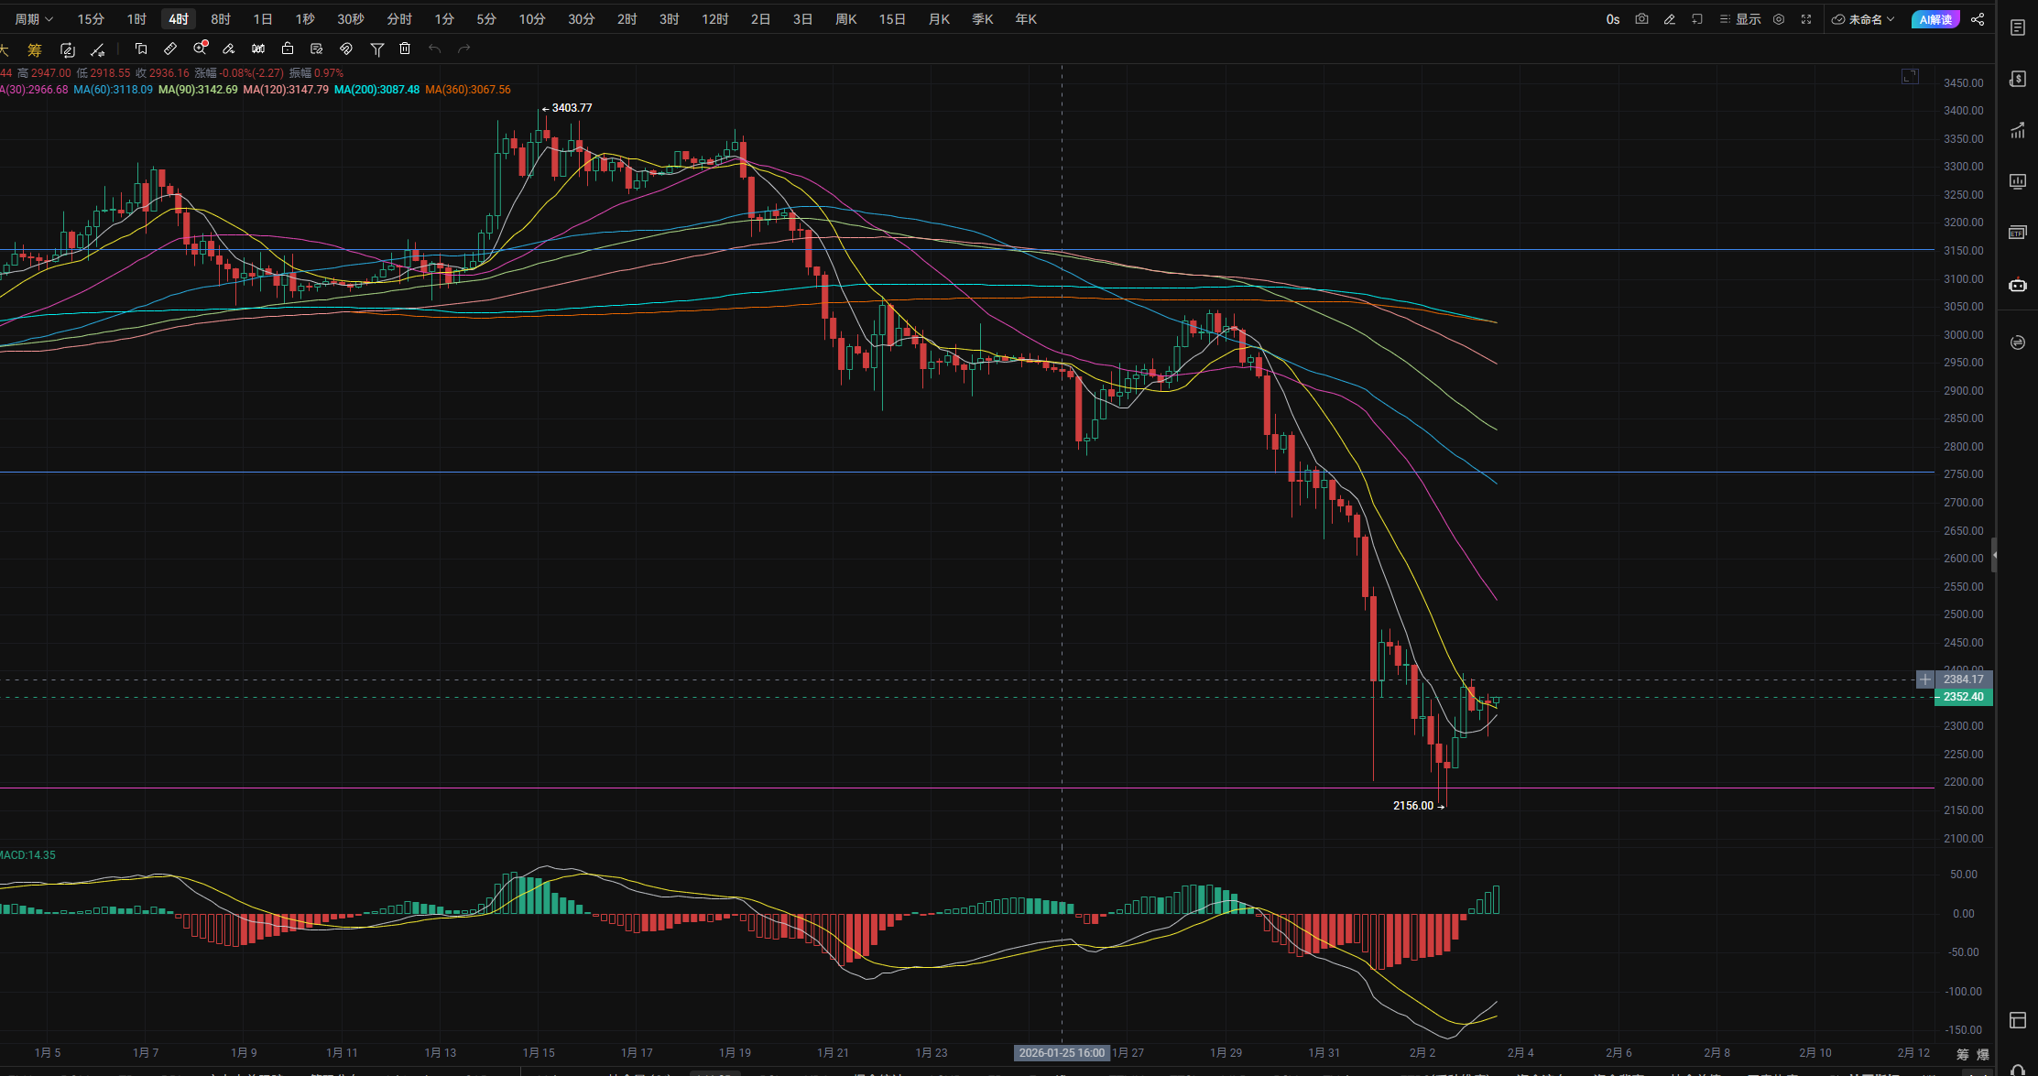Click the trash can delete-drawings icon
The image size is (2038, 1076).
(x=405, y=49)
